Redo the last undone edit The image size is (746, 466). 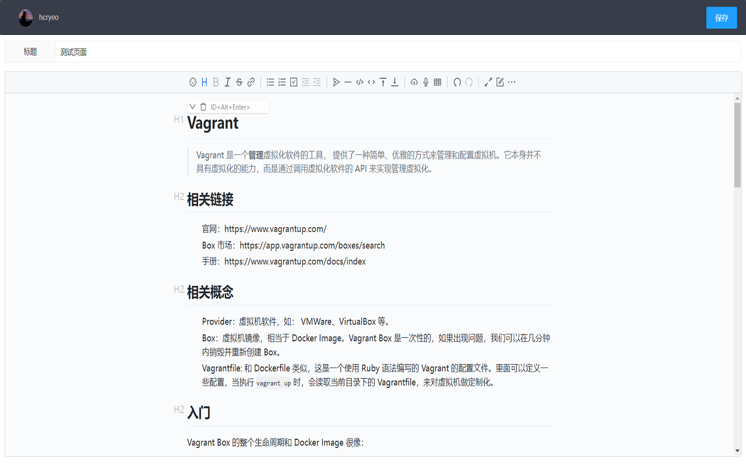(469, 82)
